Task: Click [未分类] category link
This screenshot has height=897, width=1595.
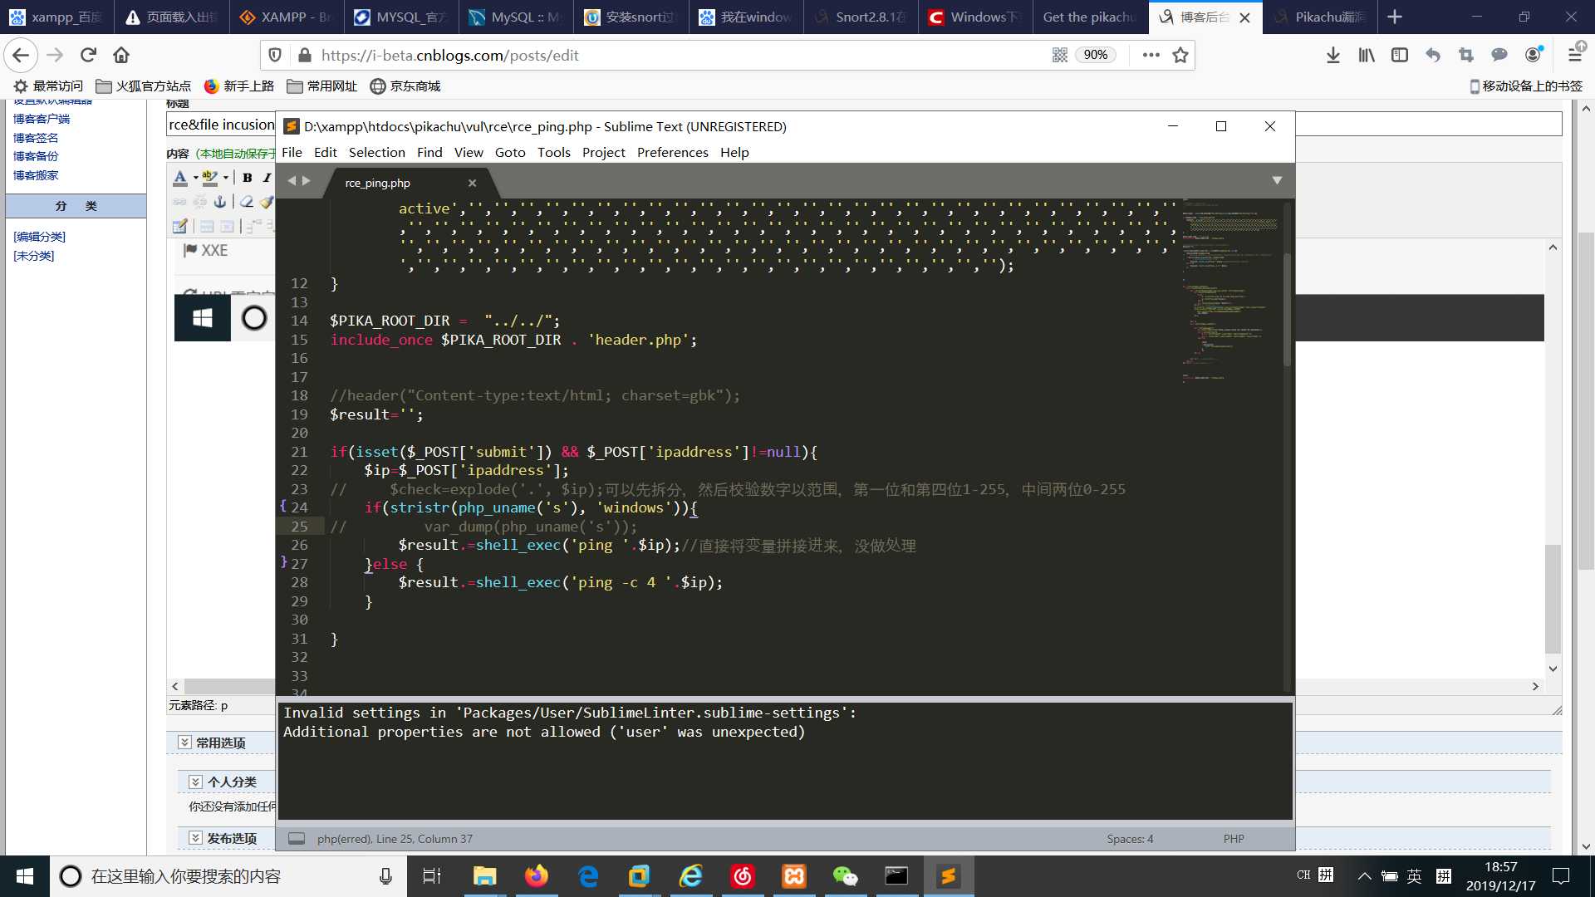Action: tap(33, 256)
